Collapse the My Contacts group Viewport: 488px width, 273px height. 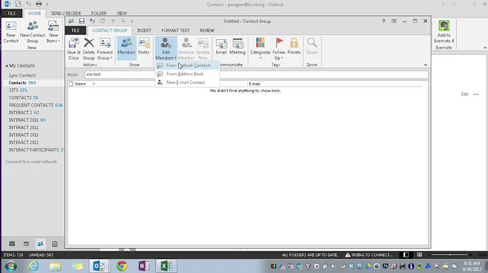pos(7,66)
